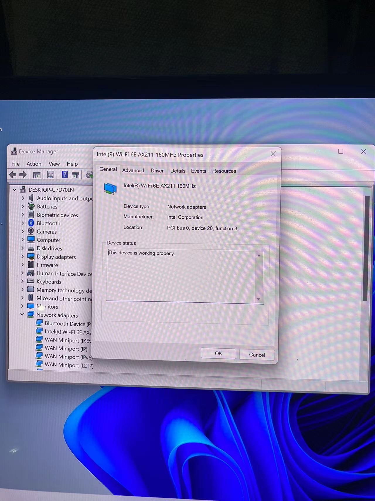
Task: Maximize the Device Manager window
Action: pyautogui.click(x=341, y=151)
